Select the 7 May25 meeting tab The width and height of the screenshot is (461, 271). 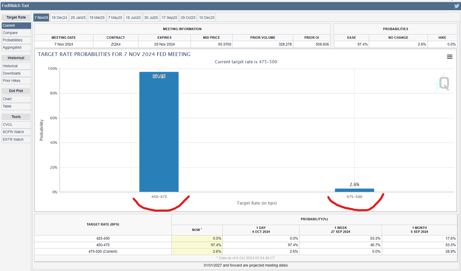(115, 18)
